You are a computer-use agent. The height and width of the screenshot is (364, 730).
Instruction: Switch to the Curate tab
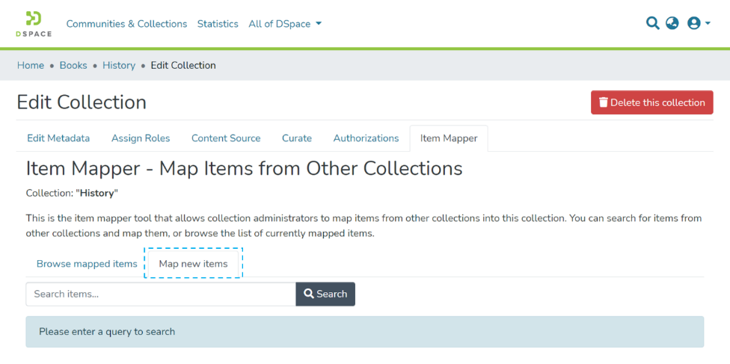[297, 138]
